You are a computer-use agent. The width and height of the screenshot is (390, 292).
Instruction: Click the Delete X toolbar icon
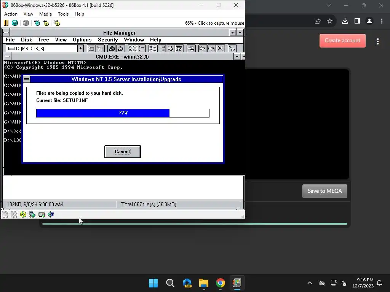click(x=221, y=48)
